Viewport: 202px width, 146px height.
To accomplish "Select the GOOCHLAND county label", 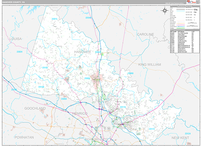I will coord(35,109).
